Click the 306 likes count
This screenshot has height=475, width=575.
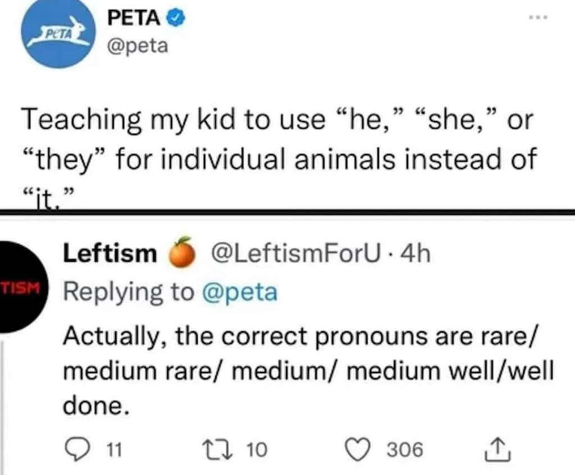click(x=405, y=449)
